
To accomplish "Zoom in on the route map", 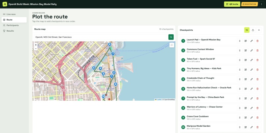I will click(36, 45).
